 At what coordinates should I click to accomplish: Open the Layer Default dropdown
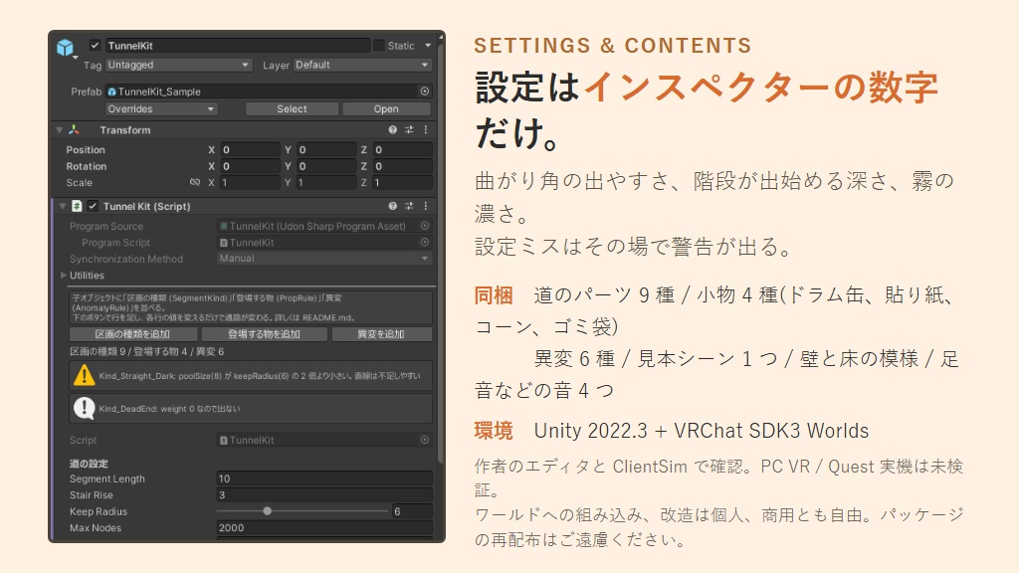tap(362, 65)
